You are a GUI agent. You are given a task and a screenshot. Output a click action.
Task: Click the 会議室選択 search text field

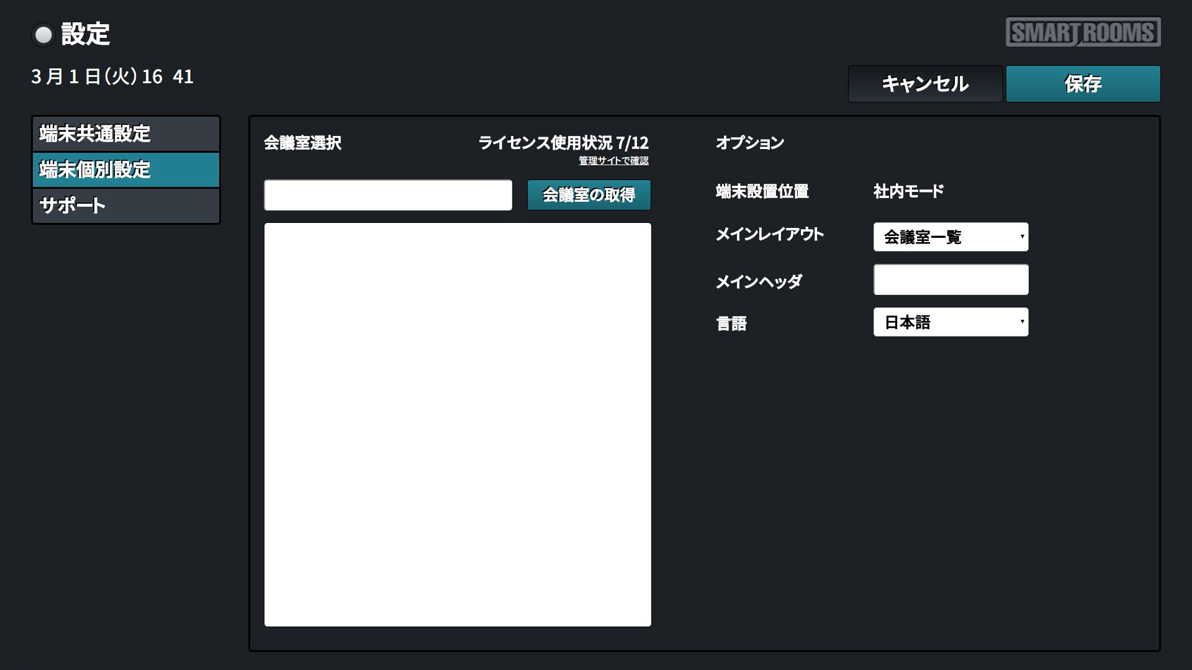pyautogui.click(x=388, y=195)
